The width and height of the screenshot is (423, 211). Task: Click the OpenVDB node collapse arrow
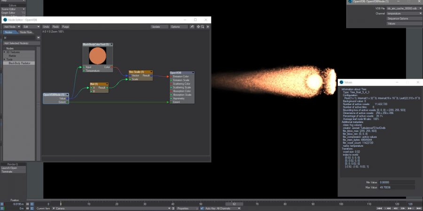(192, 73)
